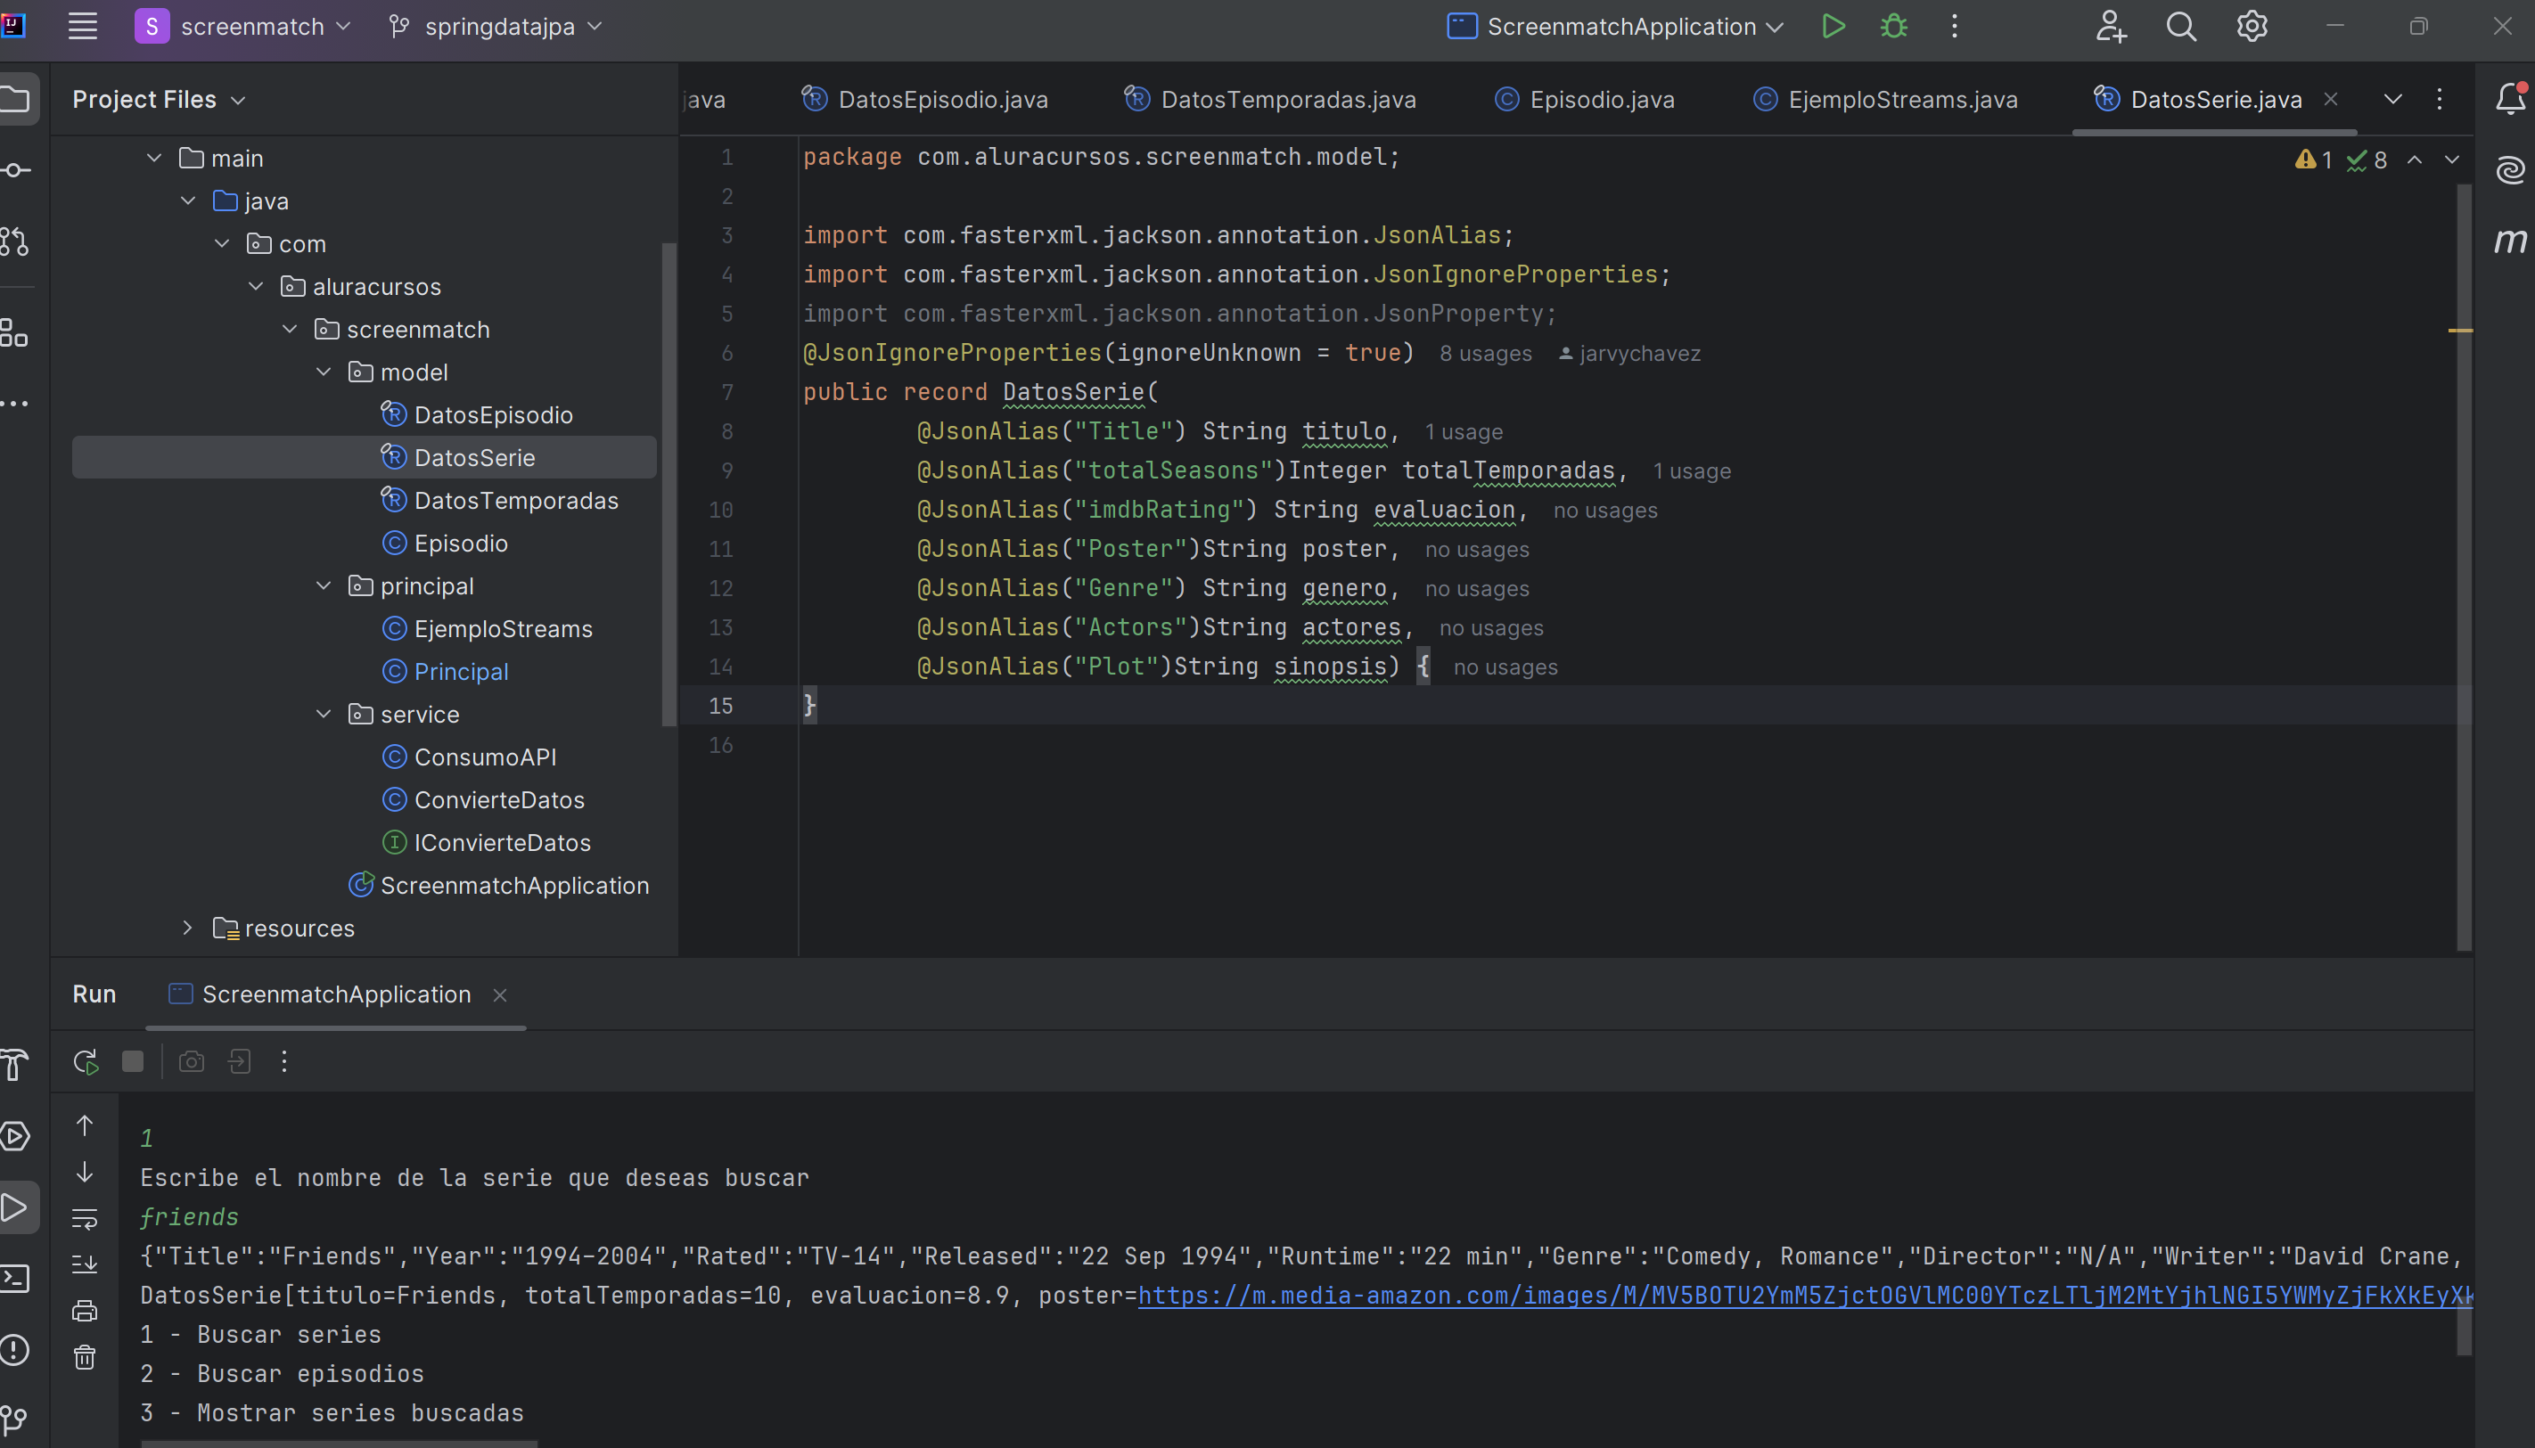Collapse the principal package
The width and height of the screenshot is (2535, 1448).
tap(324, 585)
